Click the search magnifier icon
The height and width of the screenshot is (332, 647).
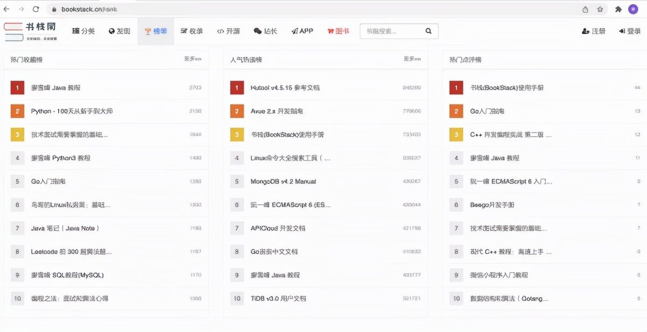428,31
